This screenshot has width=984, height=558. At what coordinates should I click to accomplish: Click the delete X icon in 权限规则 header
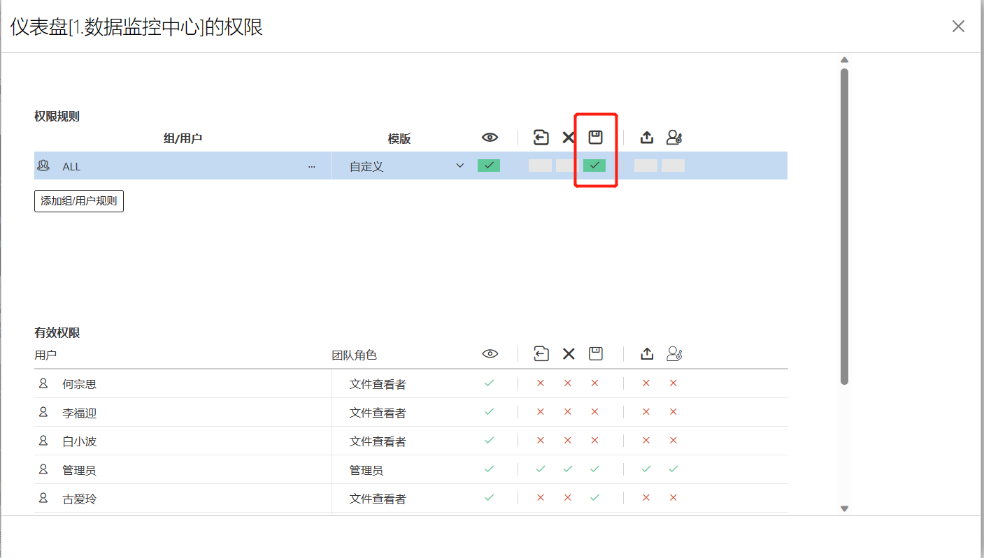(569, 138)
